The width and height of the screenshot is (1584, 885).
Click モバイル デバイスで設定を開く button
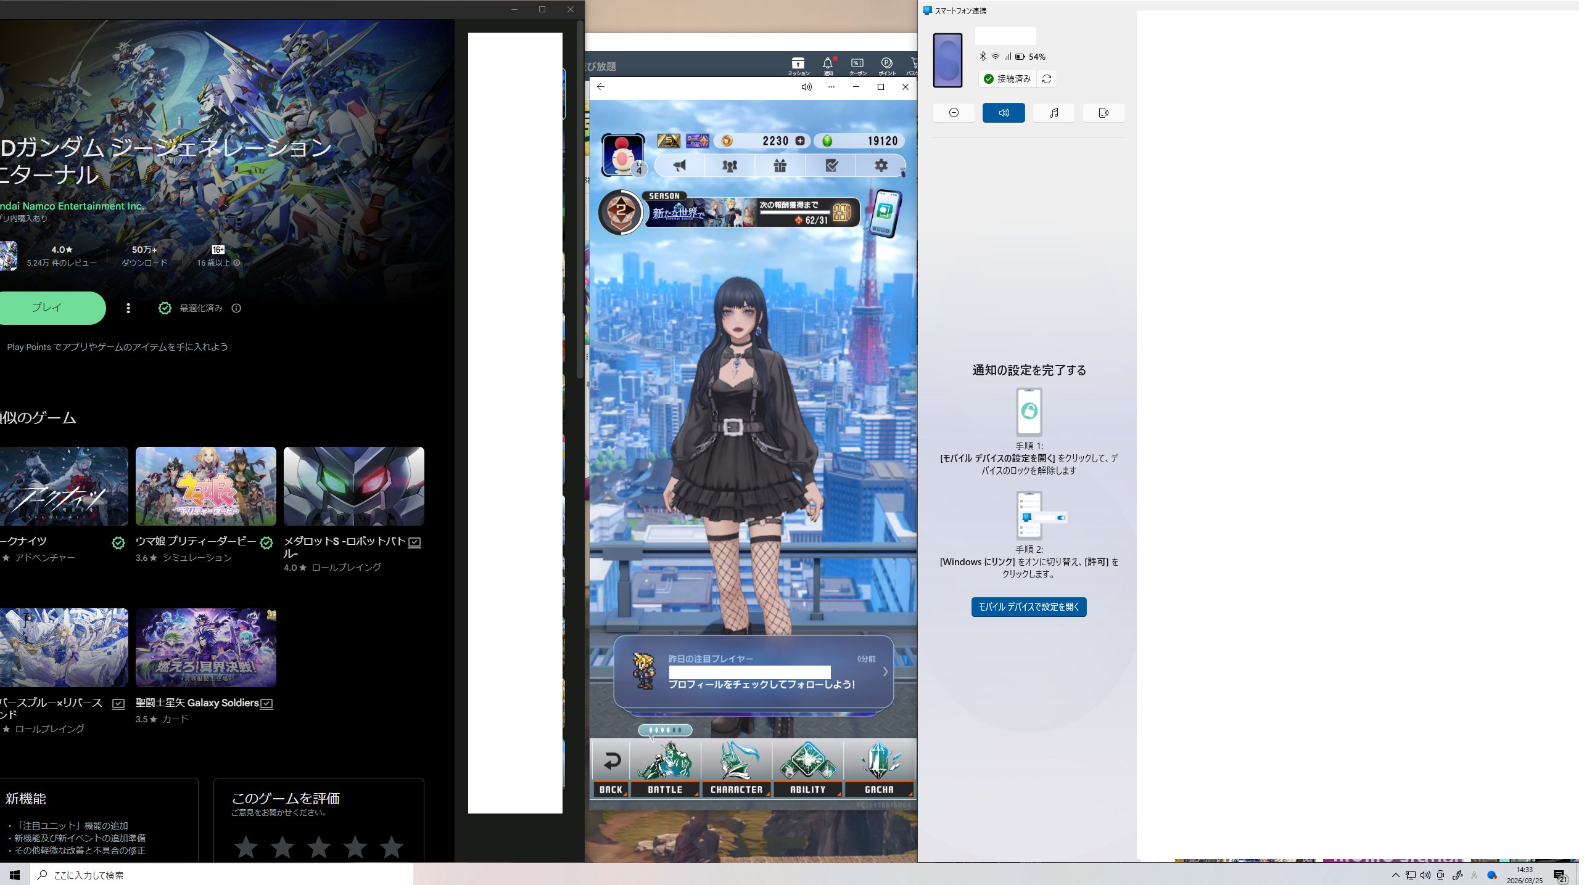click(x=1029, y=607)
